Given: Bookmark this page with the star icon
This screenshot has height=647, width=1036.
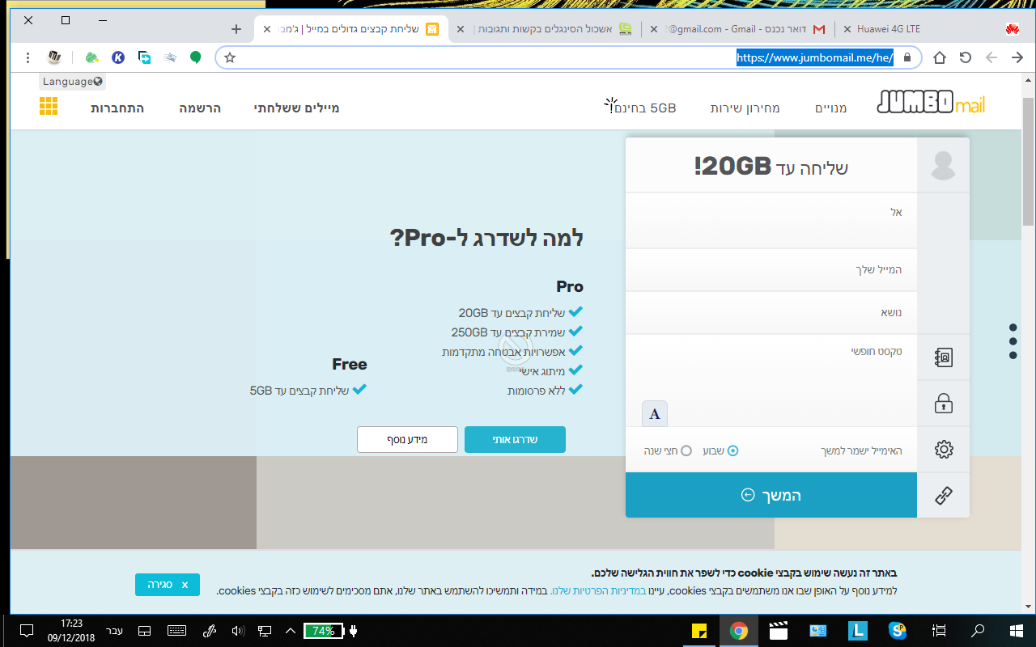Looking at the screenshot, I should [x=230, y=57].
